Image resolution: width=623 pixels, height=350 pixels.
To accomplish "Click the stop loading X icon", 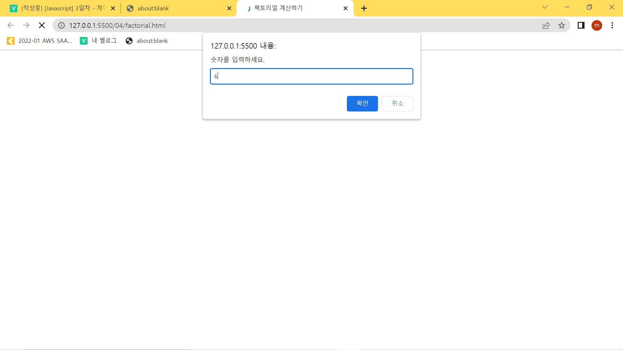I will pyautogui.click(x=42, y=25).
